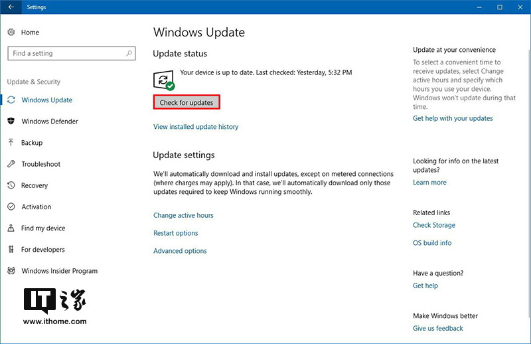Open Find my device settings
531x344 pixels.
click(x=43, y=228)
